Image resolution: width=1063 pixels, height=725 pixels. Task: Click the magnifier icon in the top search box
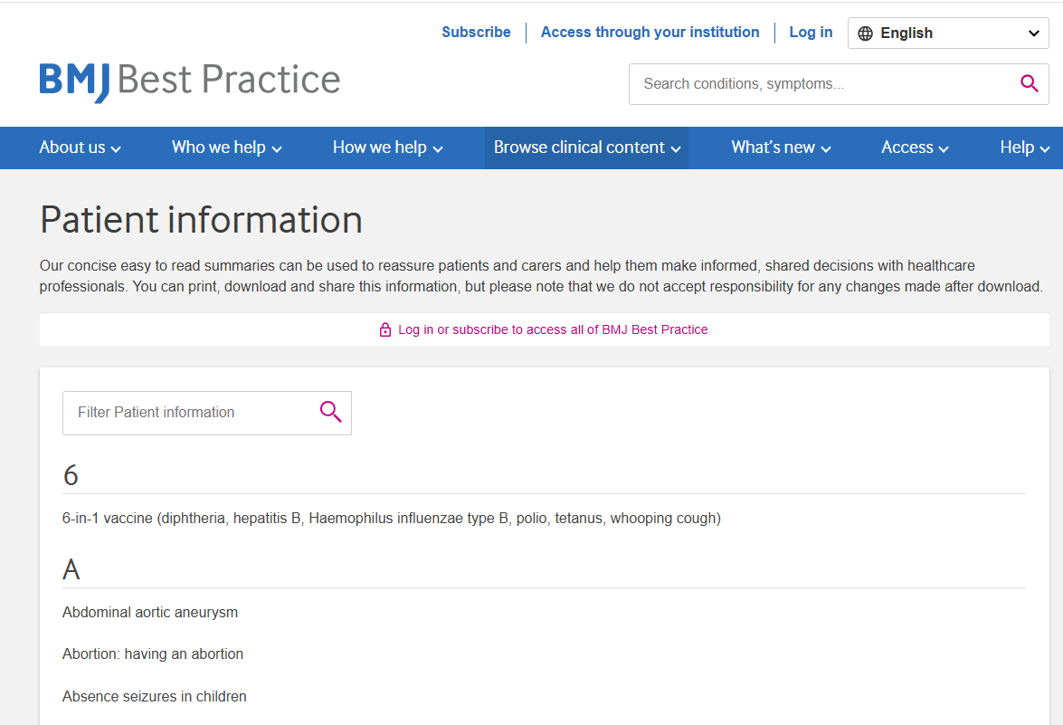pyautogui.click(x=1030, y=83)
